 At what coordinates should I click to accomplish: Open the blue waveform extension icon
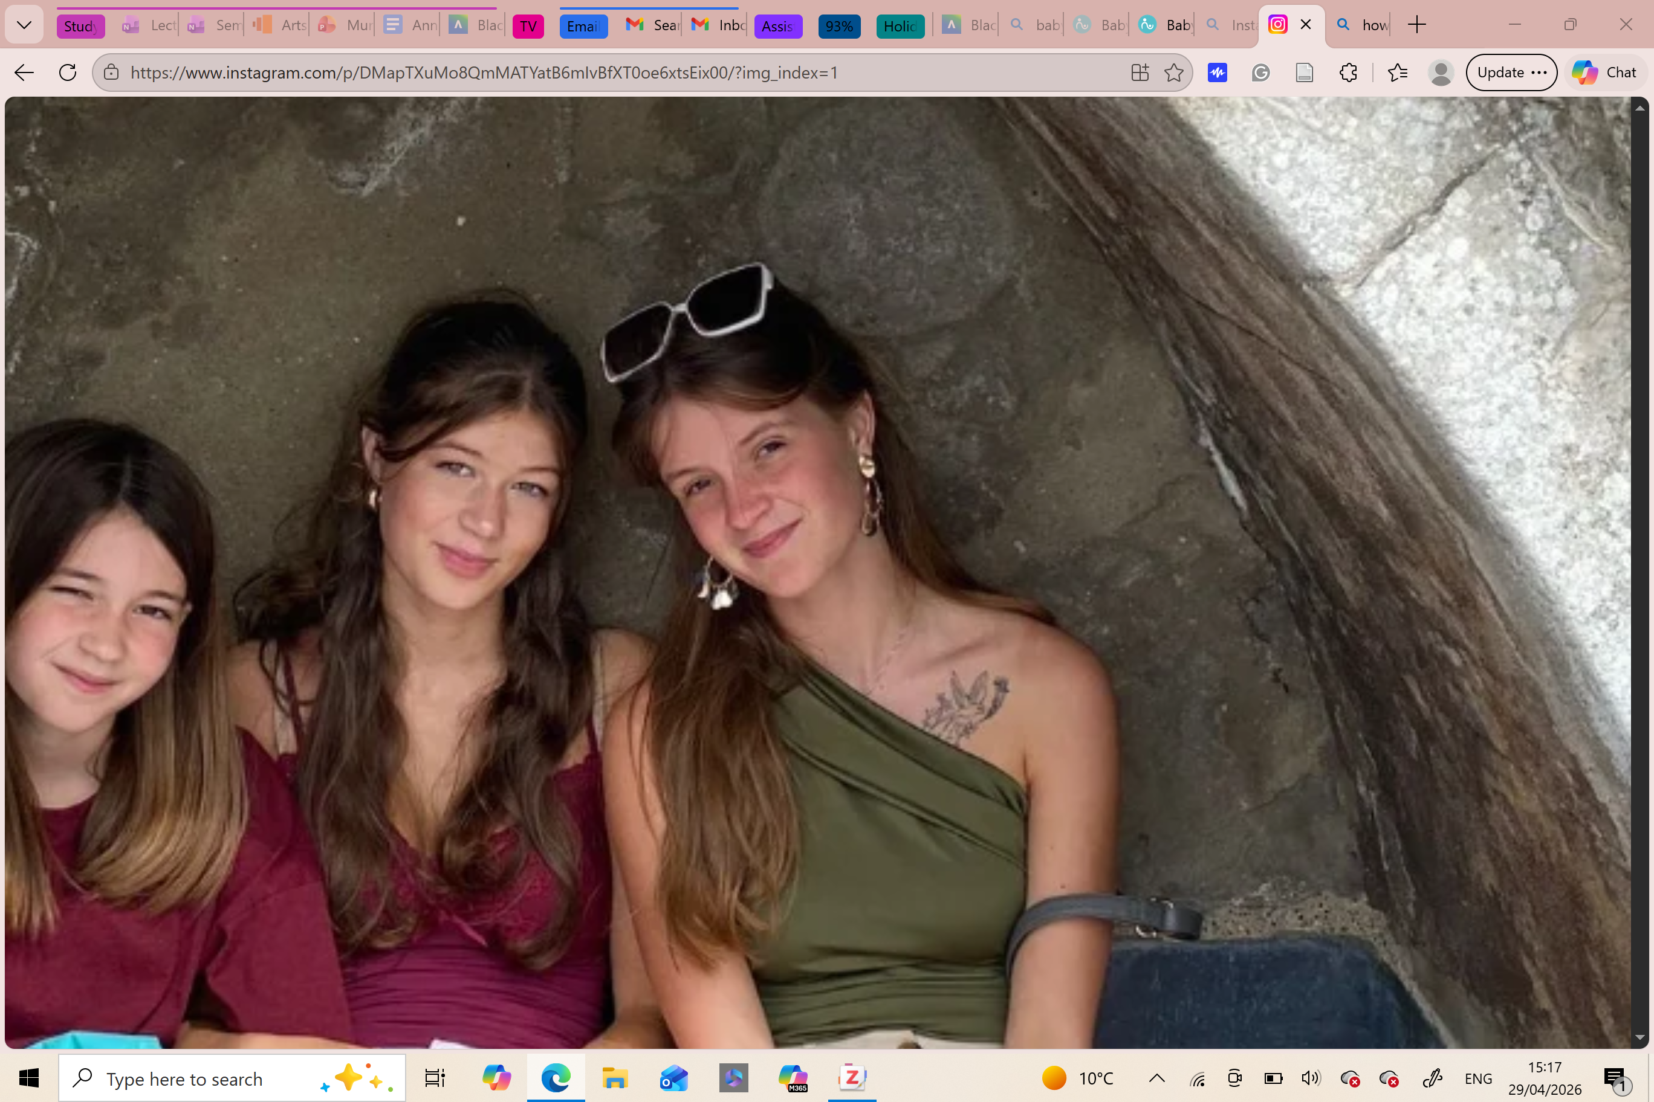(x=1218, y=72)
